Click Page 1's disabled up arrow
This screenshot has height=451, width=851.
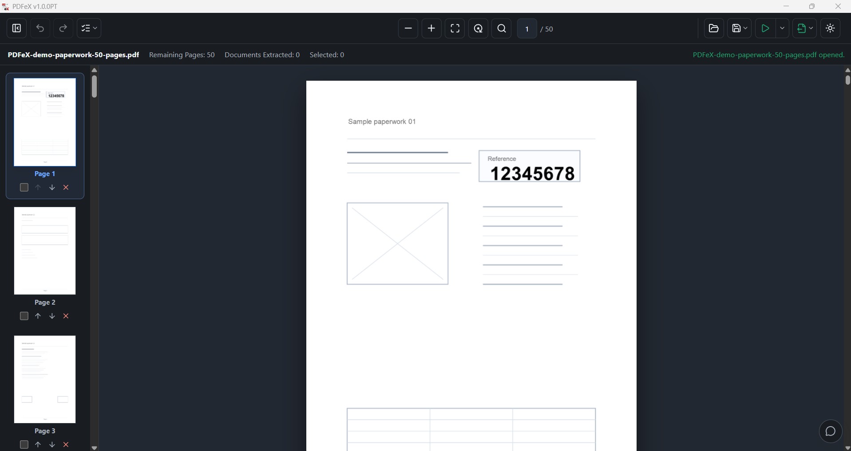click(x=38, y=188)
